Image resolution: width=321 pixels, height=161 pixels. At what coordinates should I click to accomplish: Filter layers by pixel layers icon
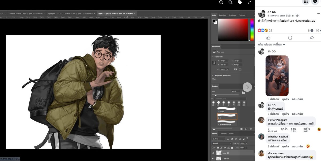point(228,139)
